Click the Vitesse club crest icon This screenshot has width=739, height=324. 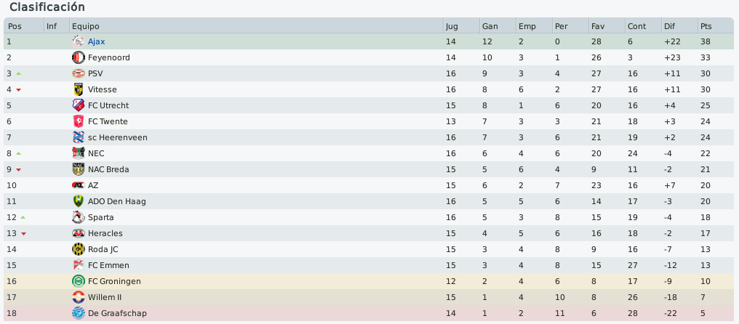point(78,89)
